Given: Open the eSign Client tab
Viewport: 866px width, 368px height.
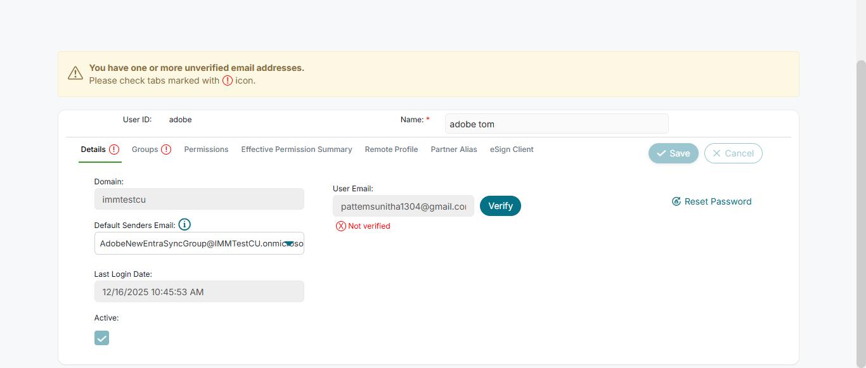Looking at the screenshot, I should coord(512,149).
